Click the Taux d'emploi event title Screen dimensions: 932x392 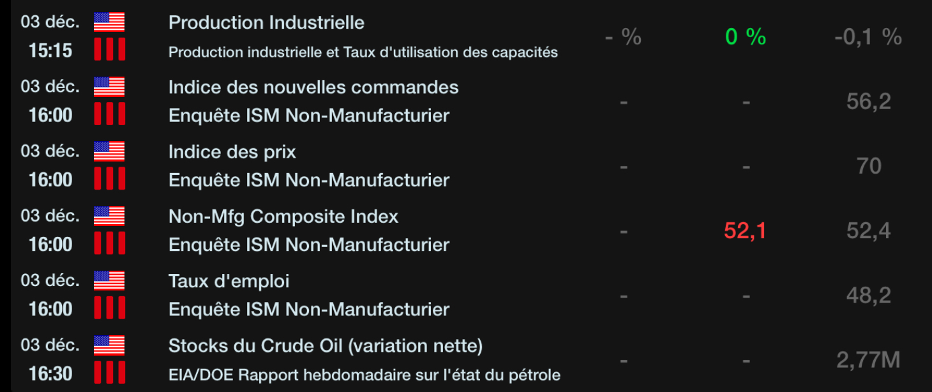click(229, 281)
